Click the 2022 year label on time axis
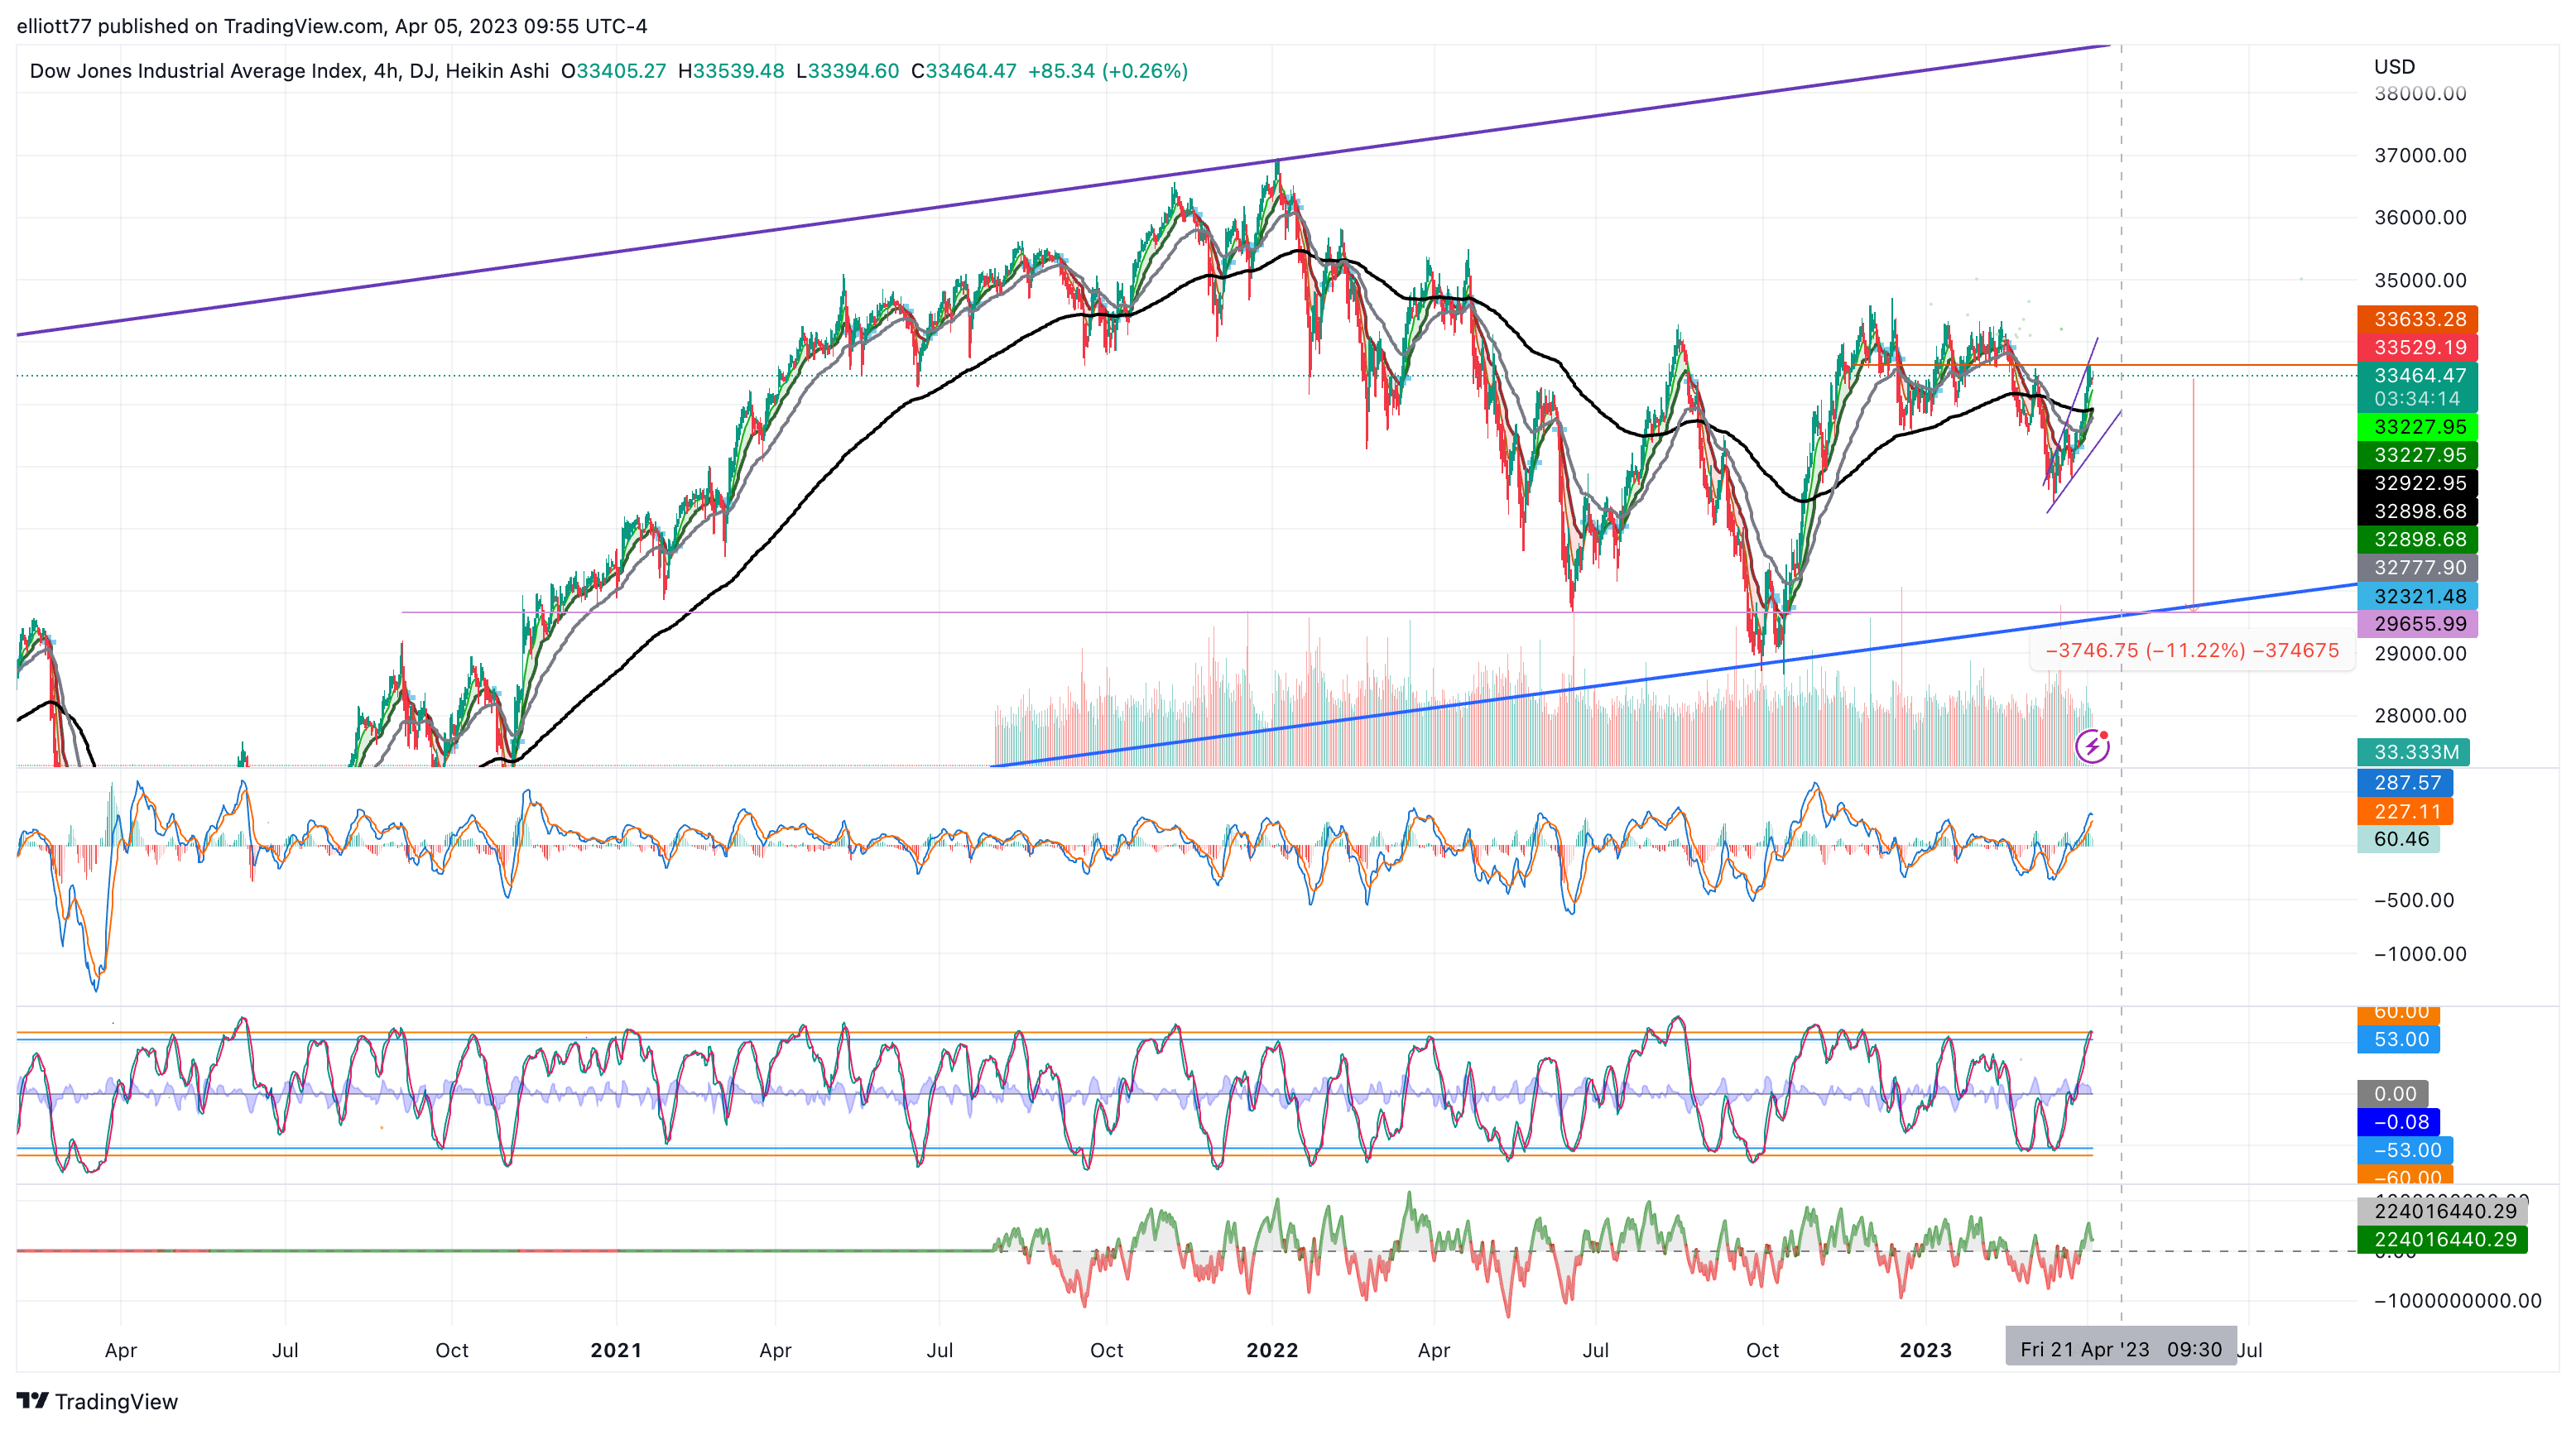 click(1272, 1350)
